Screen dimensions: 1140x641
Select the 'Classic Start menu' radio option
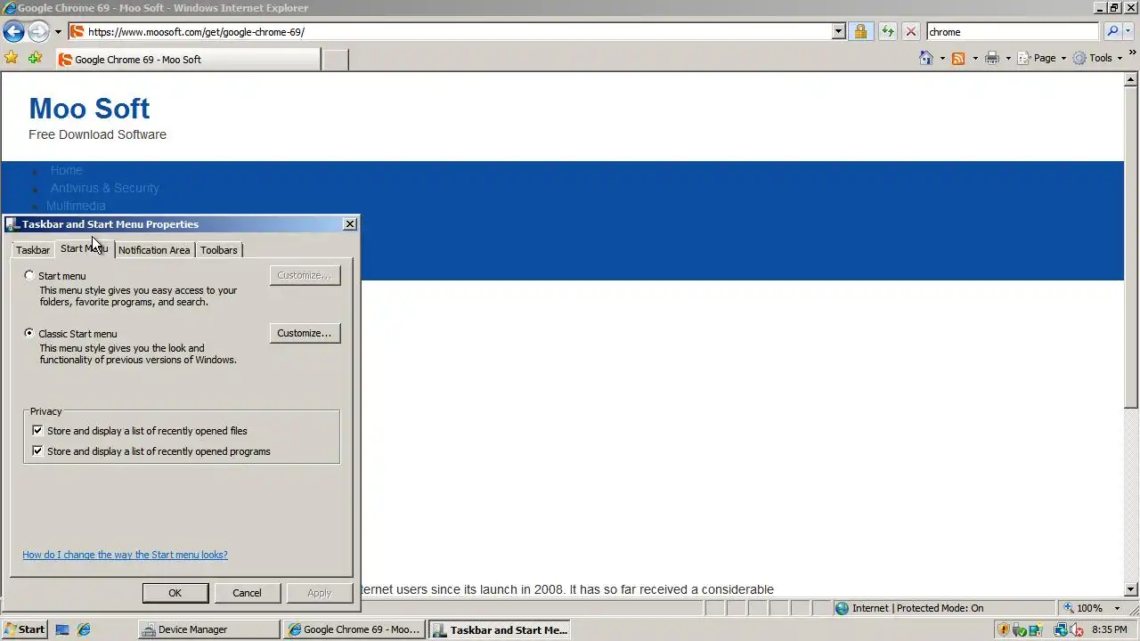29,333
